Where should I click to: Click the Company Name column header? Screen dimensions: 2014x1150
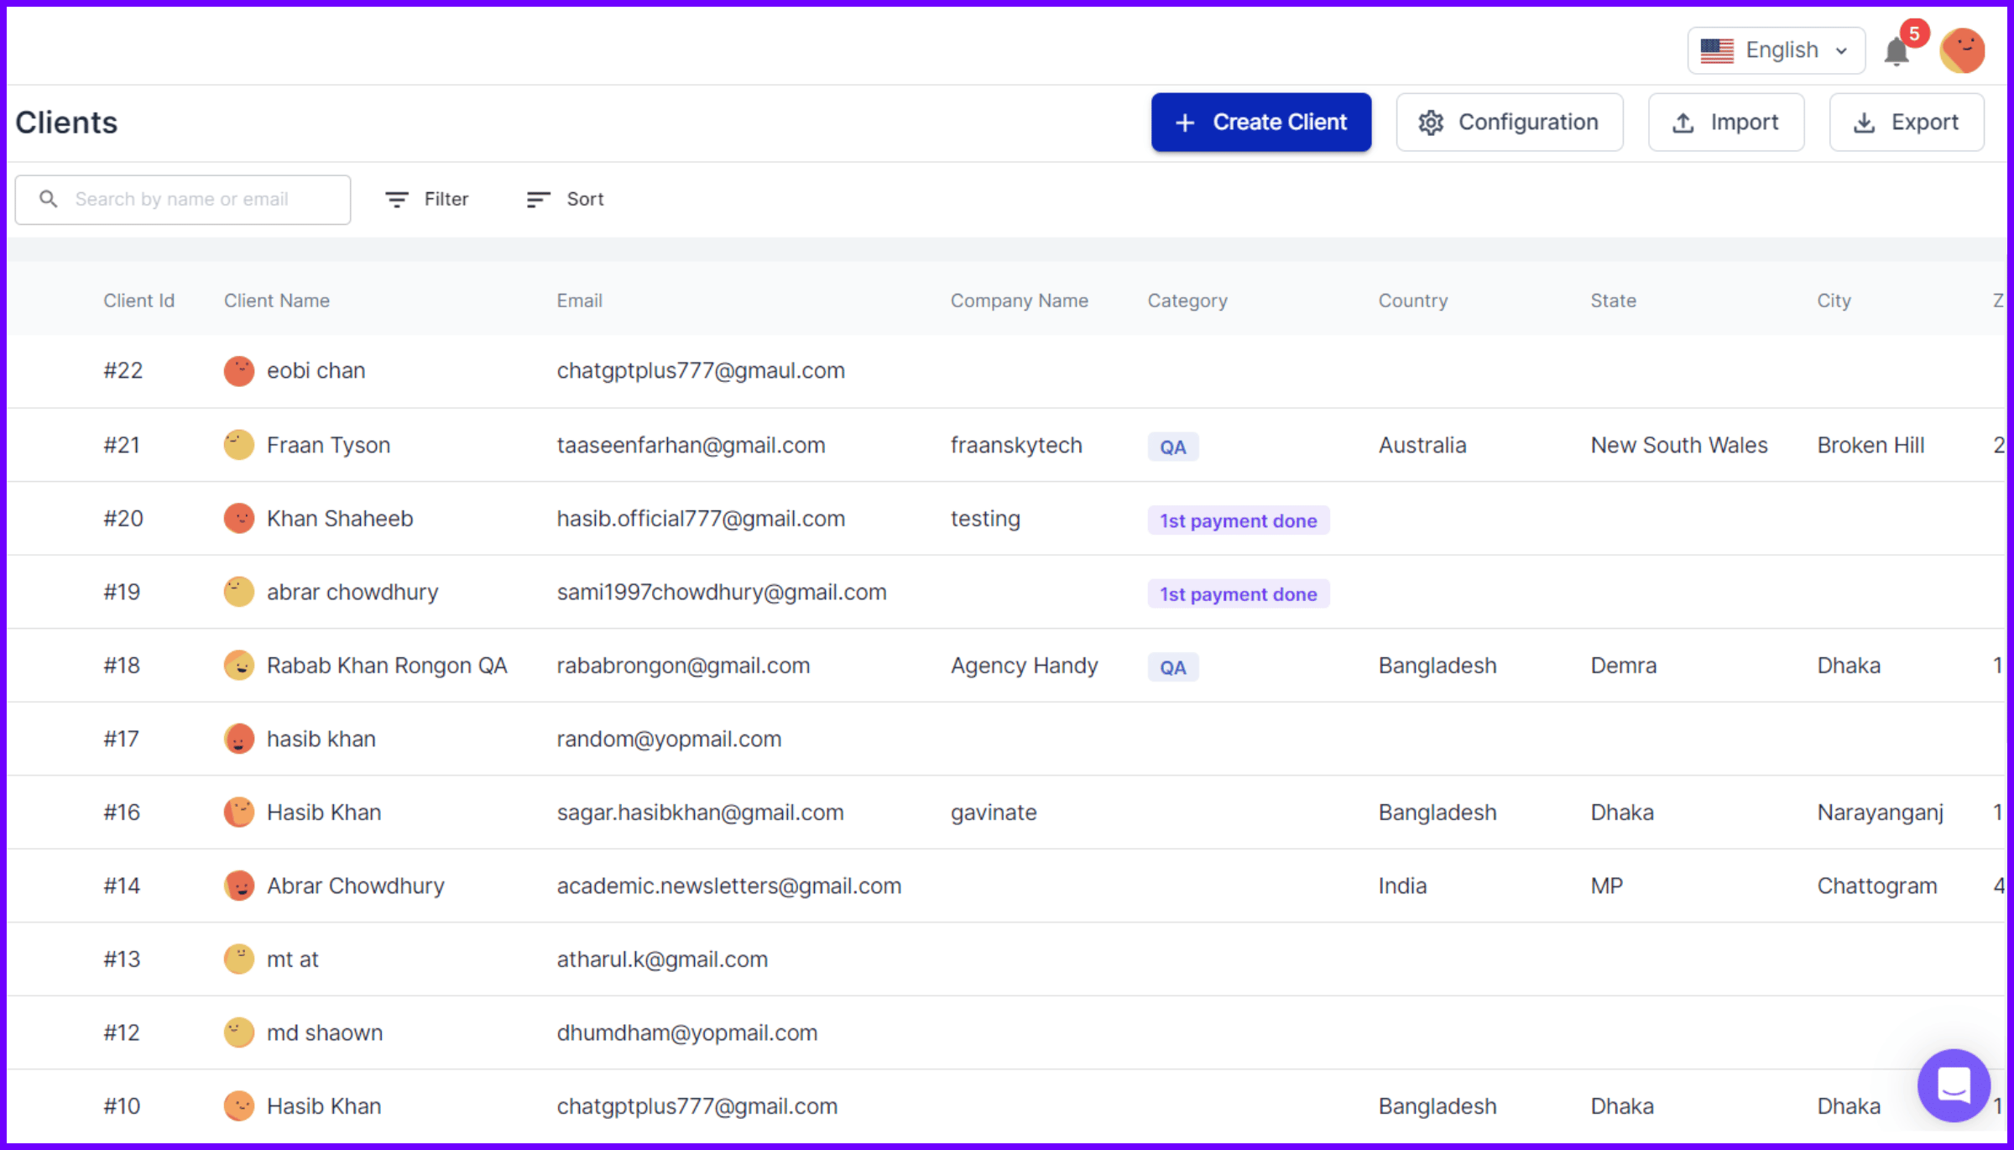click(1019, 301)
